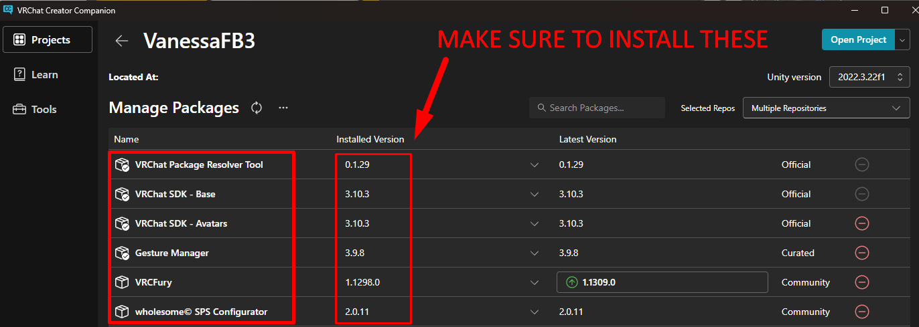Click the Name column header
Image resolution: width=919 pixels, height=327 pixels.
click(x=126, y=139)
